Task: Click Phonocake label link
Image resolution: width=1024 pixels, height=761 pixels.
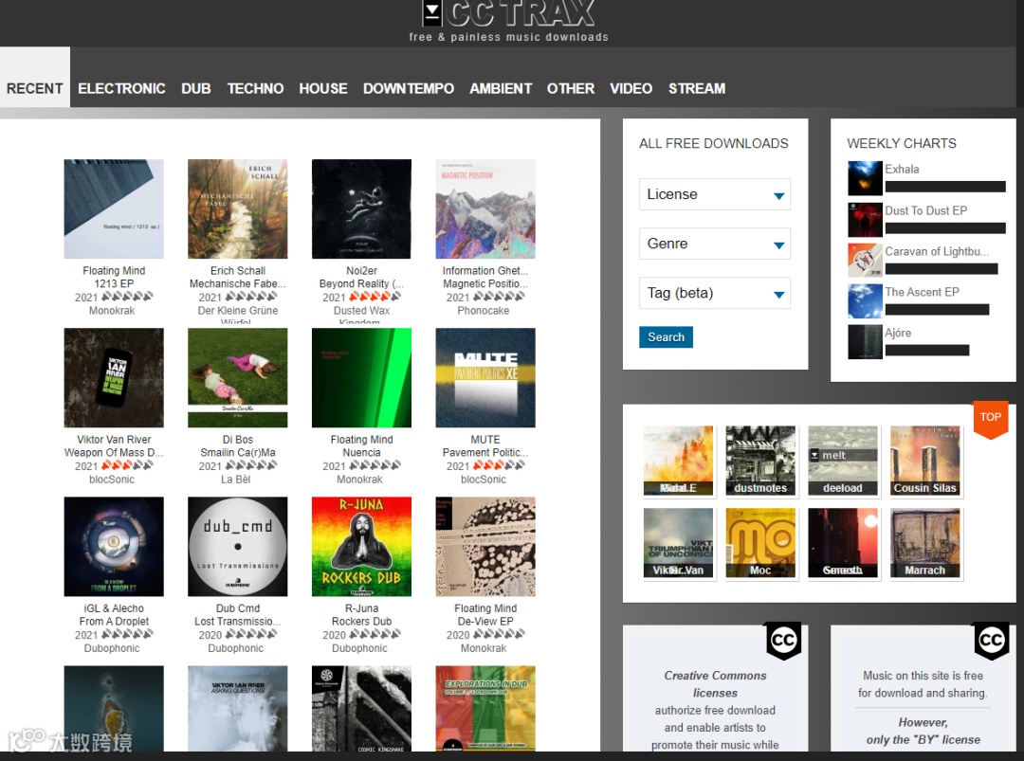Action: 484,311
